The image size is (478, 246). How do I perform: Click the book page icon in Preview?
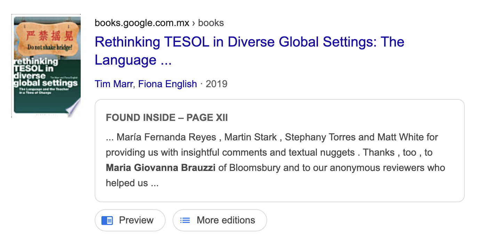pos(107,220)
